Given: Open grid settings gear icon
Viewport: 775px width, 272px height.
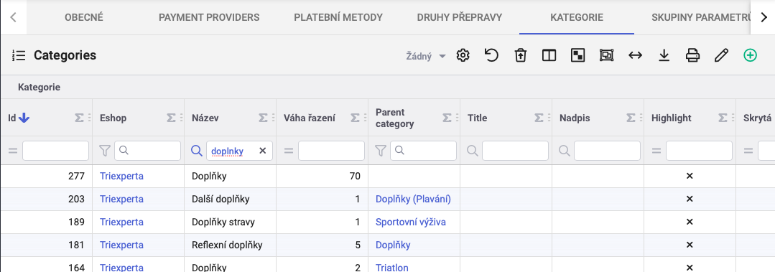Looking at the screenshot, I should click(463, 55).
